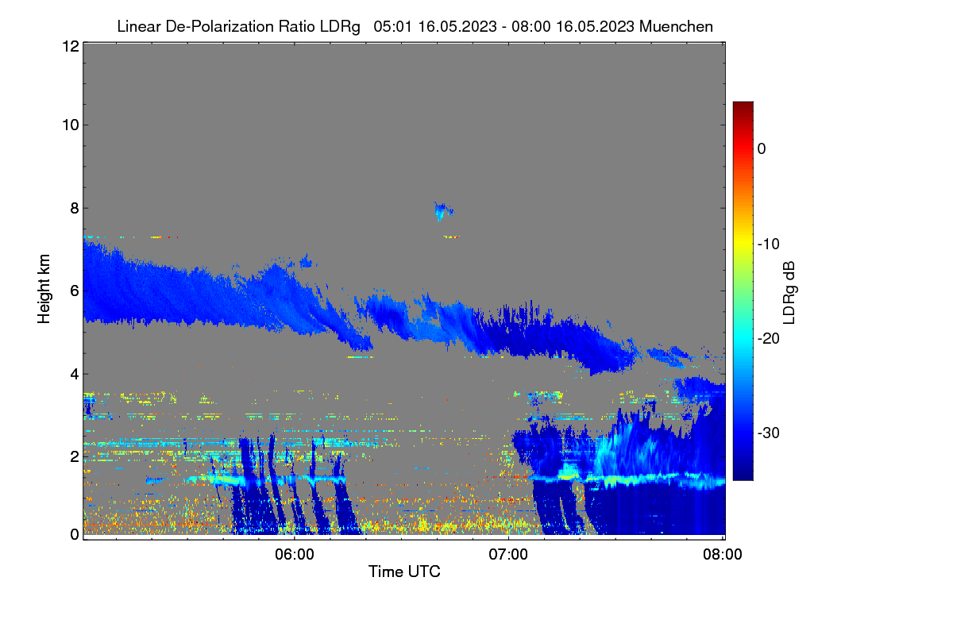The image size is (953, 635).
Task: Click the LDRg dB colorbar title
Action: click(x=789, y=291)
